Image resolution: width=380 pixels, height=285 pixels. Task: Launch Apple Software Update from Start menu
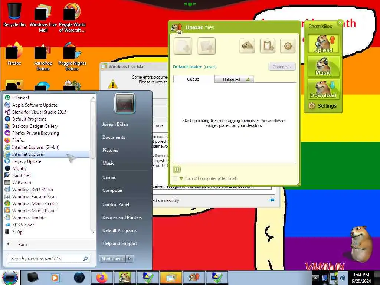47,105
